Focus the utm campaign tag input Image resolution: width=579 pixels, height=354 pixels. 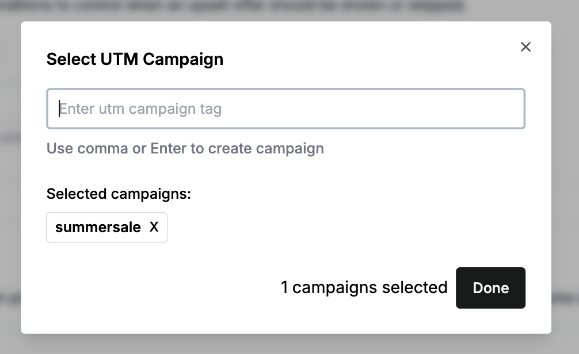(x=285, y=109)
